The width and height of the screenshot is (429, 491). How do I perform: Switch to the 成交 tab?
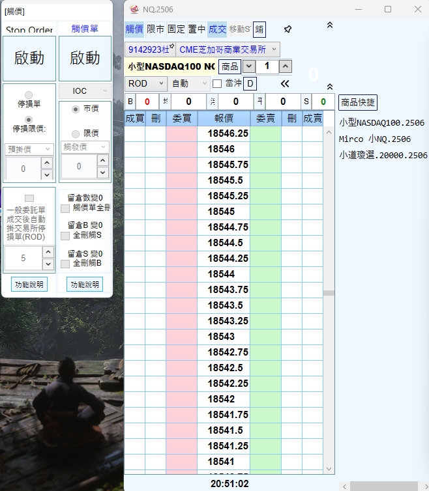(x=216, y=29)
